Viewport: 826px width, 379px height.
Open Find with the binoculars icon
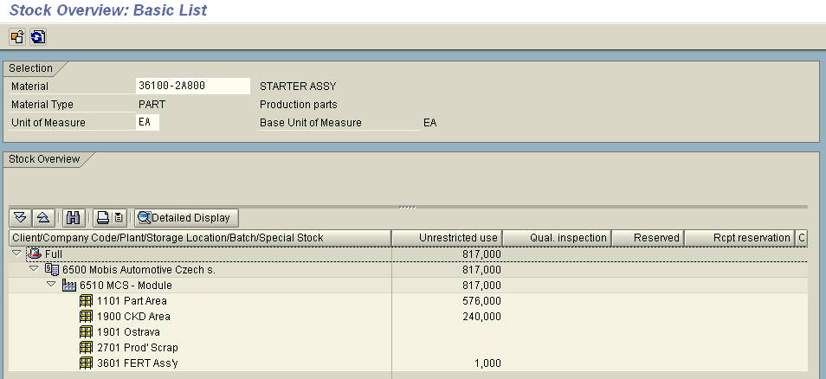pyautogui.click(x=73, y=218)
